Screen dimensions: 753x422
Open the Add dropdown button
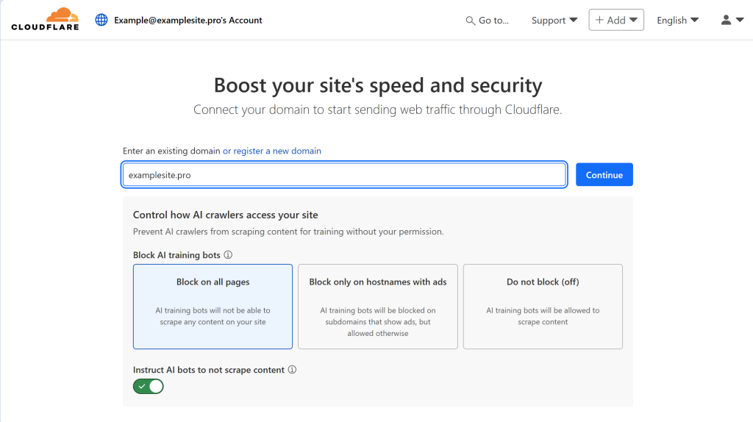coord(616,20)
